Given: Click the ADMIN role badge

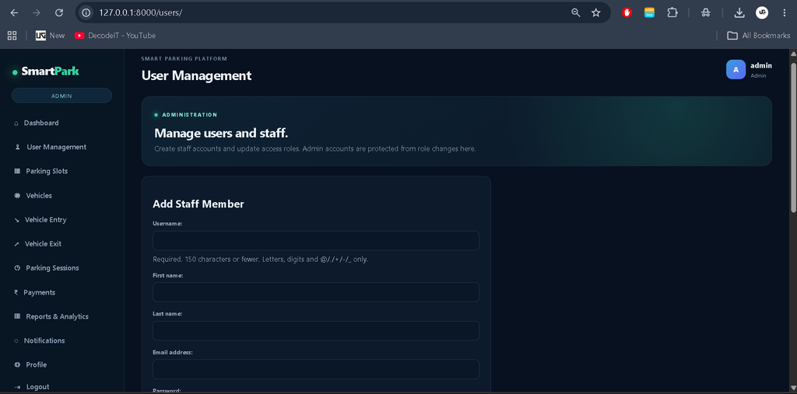Looking at the screenshot, I should click(x=61, y=96).
